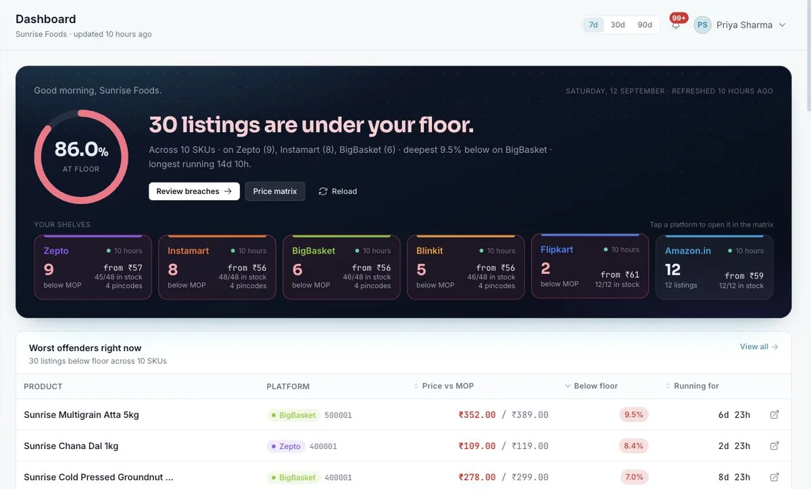Click the Dashboard page title
The width and height of the screenshot is (811, 489).
click(x=46, y=19)
